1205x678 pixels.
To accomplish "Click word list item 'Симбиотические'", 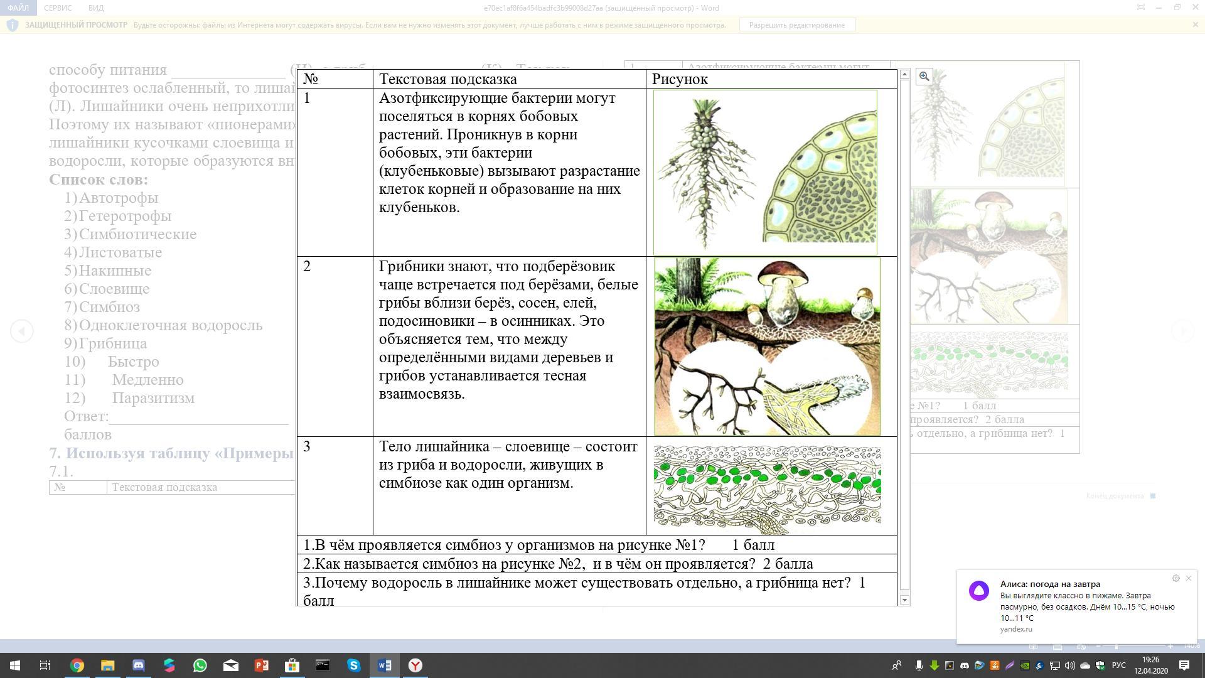I will (x=138, y=234).
